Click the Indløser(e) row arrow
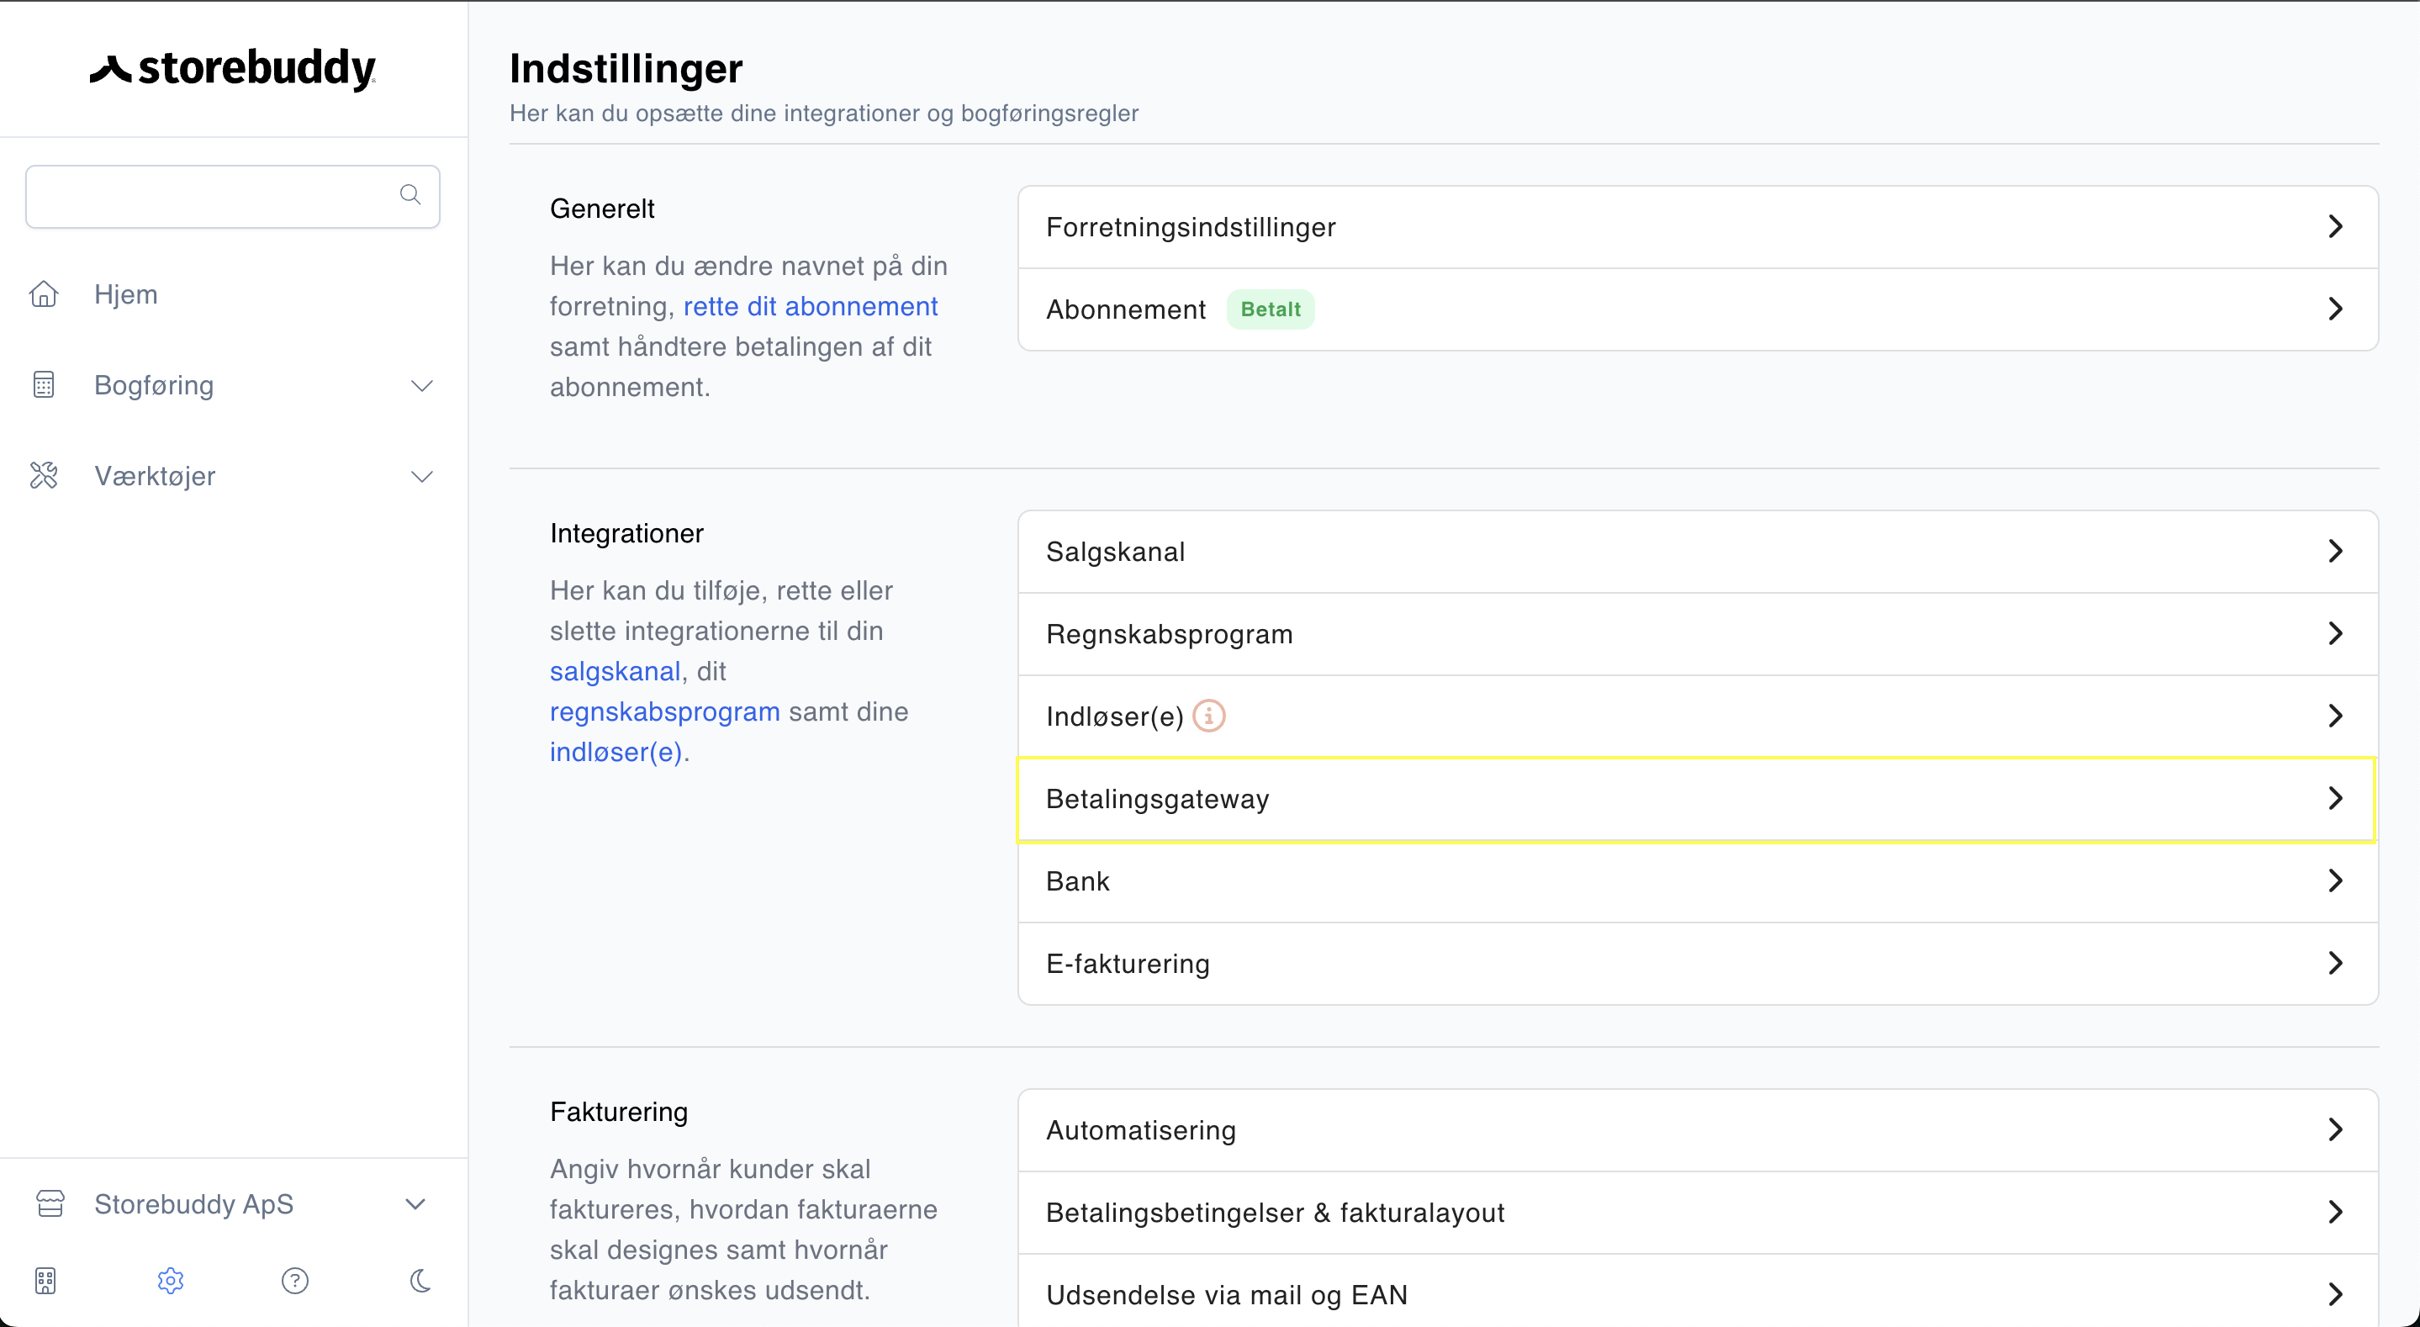 (2335, 716)
